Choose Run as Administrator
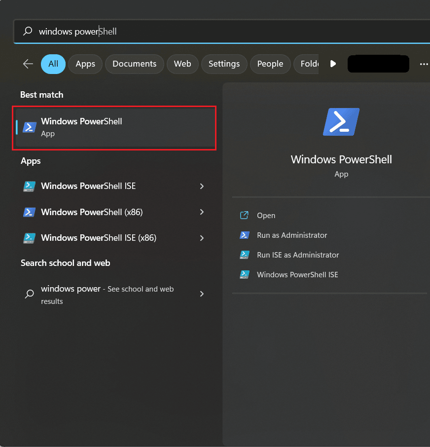This screenshot has width=430, height=447. pos(292,235)
